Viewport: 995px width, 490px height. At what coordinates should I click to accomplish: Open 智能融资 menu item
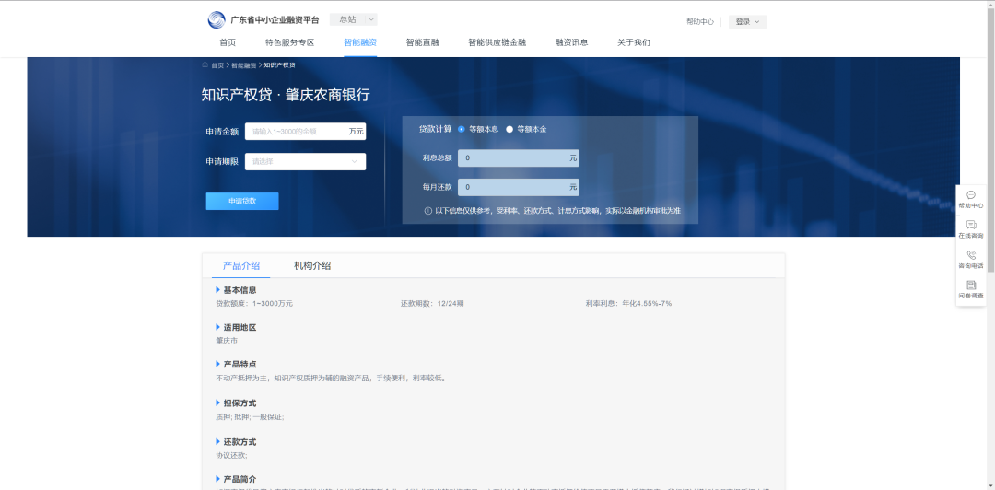(360, 42)
